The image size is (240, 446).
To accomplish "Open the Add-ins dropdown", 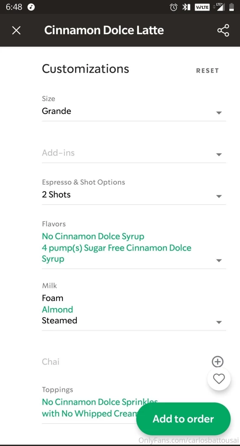I will click(219, 154).
